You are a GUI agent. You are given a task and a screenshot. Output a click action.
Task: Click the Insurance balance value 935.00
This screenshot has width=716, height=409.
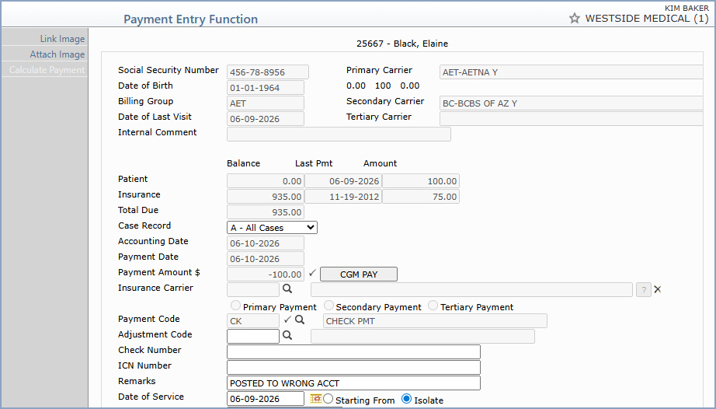(x=266, y=197)
